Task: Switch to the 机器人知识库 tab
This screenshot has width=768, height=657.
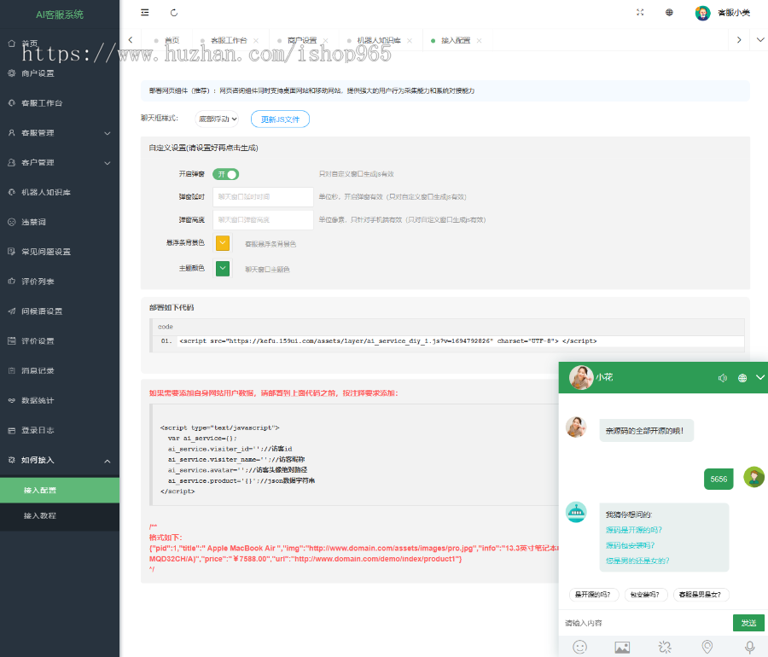Action: coord(372,40)
